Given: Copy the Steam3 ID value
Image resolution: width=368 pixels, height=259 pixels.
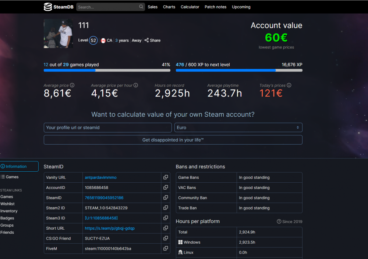Looking at the screenshot, I should point(166,218).
